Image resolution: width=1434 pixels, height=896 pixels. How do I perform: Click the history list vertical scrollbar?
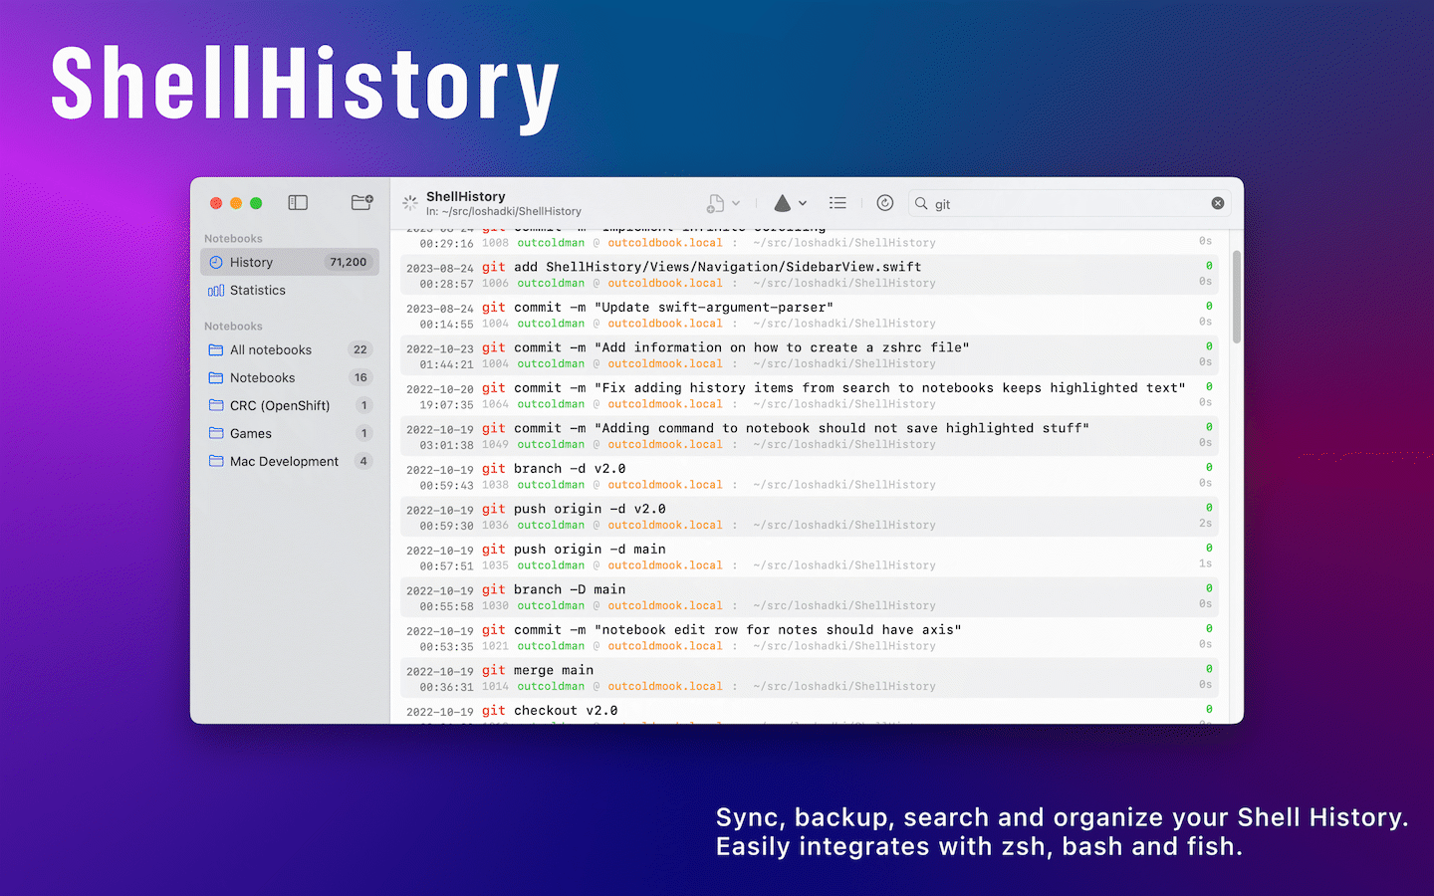pos(1237,297)
